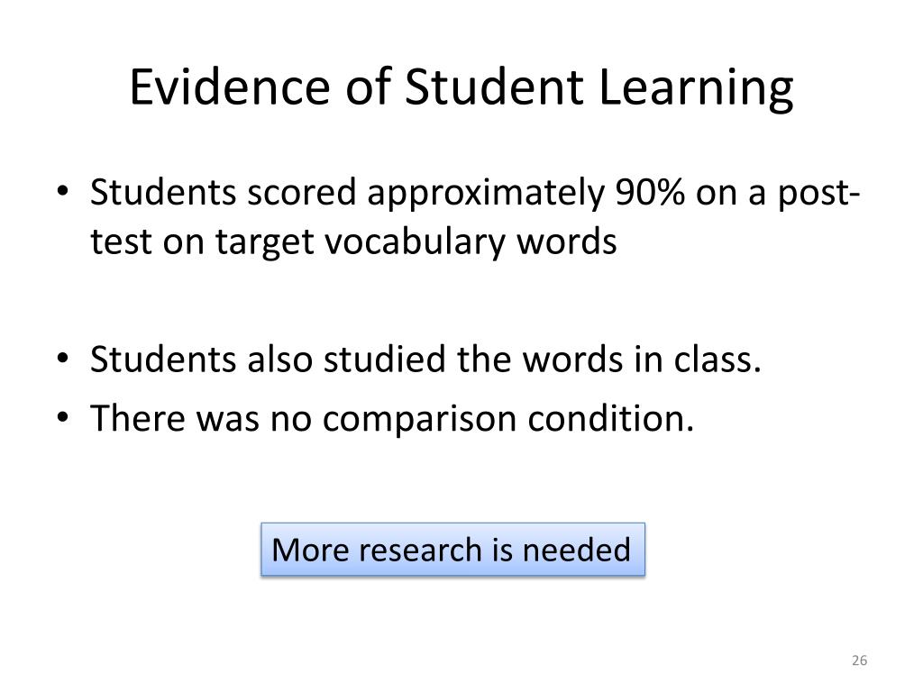This screenshot has height=692, width=923.
Task: Click the 'More research is needed' button
Action: 452,549
